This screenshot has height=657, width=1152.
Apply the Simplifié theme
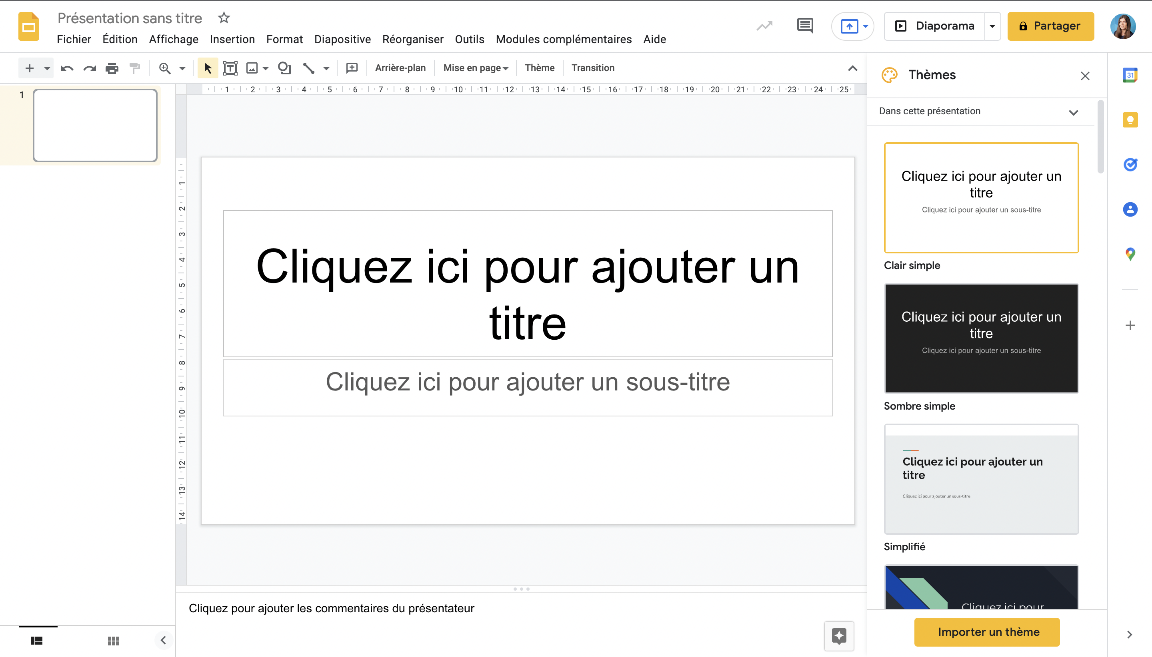click(981, 479)
